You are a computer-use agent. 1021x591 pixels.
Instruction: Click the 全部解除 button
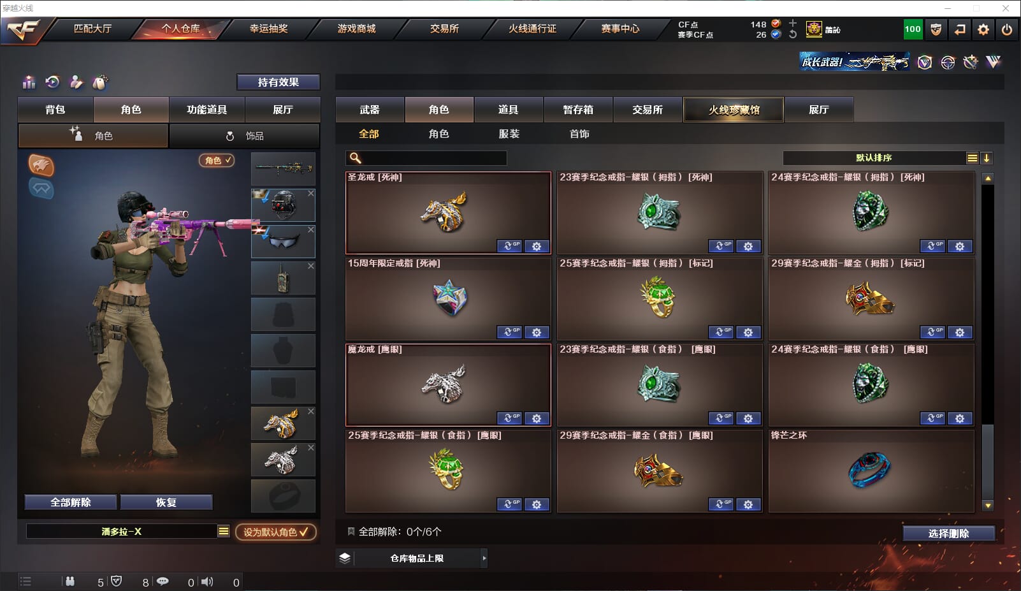(71, 502)
